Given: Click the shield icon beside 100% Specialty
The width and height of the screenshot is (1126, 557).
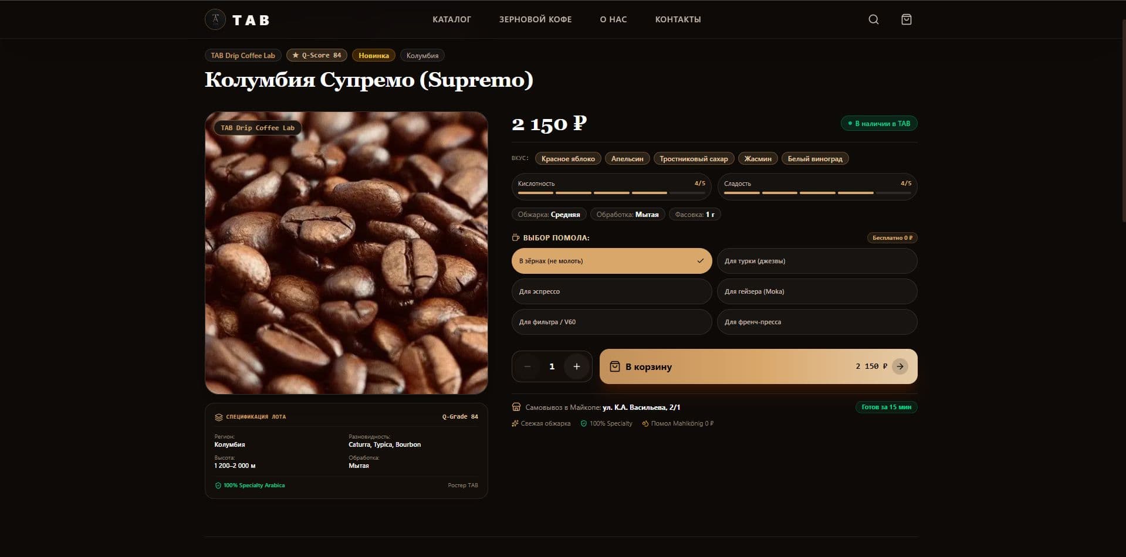Looking at the screenshot, I should pos(584,423).
